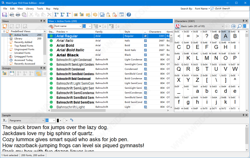Screen dimensions: 250x158
Task: Click the globe export to web icon
Action: click(x=24, y=15)
